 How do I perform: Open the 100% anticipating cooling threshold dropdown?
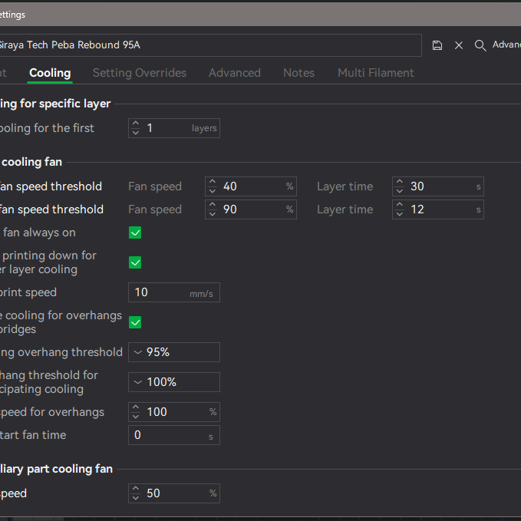click(x=174, y=382)
